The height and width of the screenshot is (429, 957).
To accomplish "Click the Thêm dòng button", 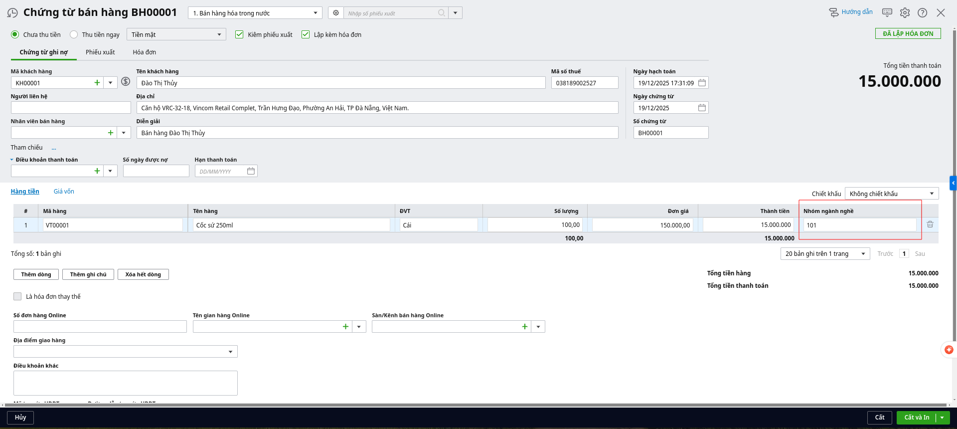I will (36, 274).
